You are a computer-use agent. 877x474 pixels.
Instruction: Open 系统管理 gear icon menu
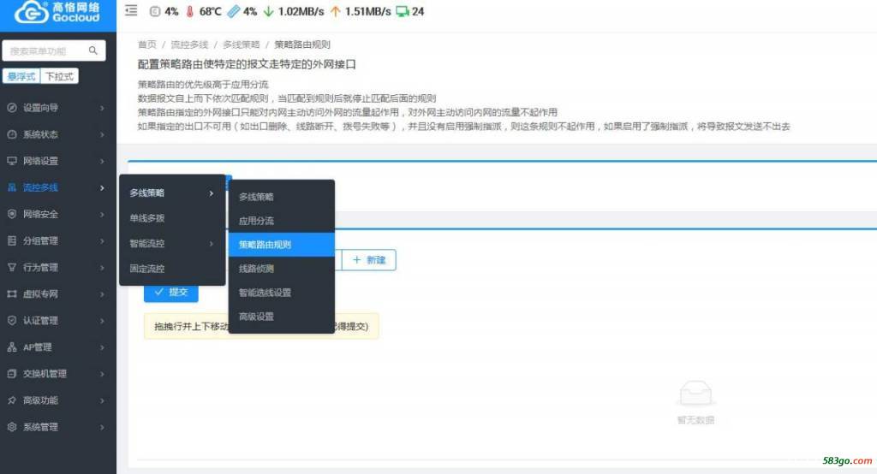[x=12, y=427]
